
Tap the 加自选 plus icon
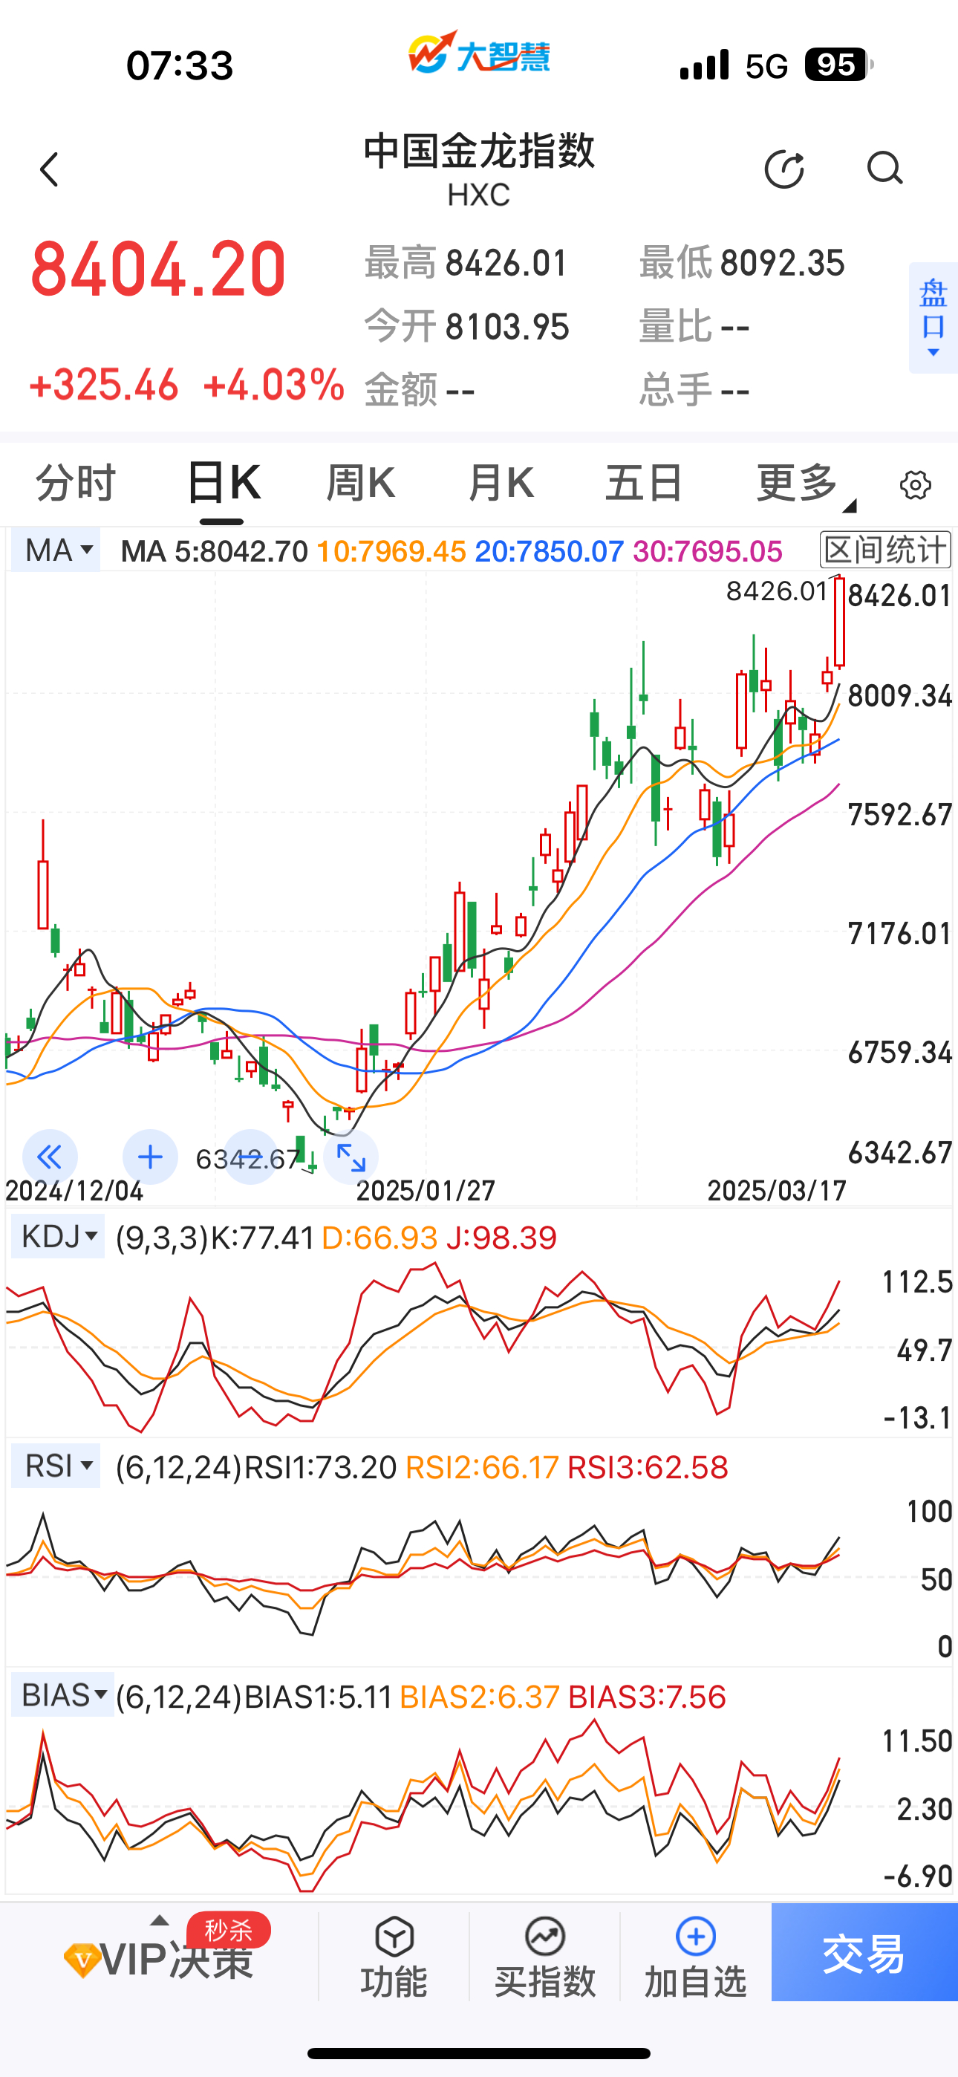pos(696,1936)
